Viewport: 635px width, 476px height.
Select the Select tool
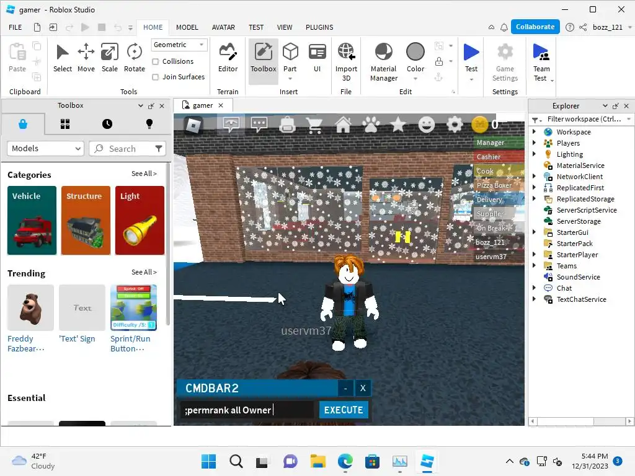tap(63, 58)
